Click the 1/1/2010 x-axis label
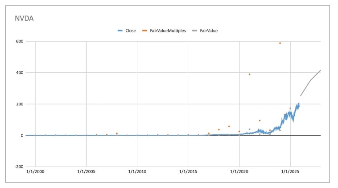338x188 pixels. 137,171
